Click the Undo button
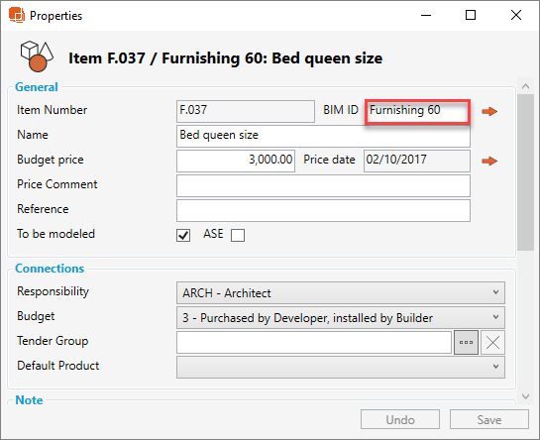 [x=400, y=419]
